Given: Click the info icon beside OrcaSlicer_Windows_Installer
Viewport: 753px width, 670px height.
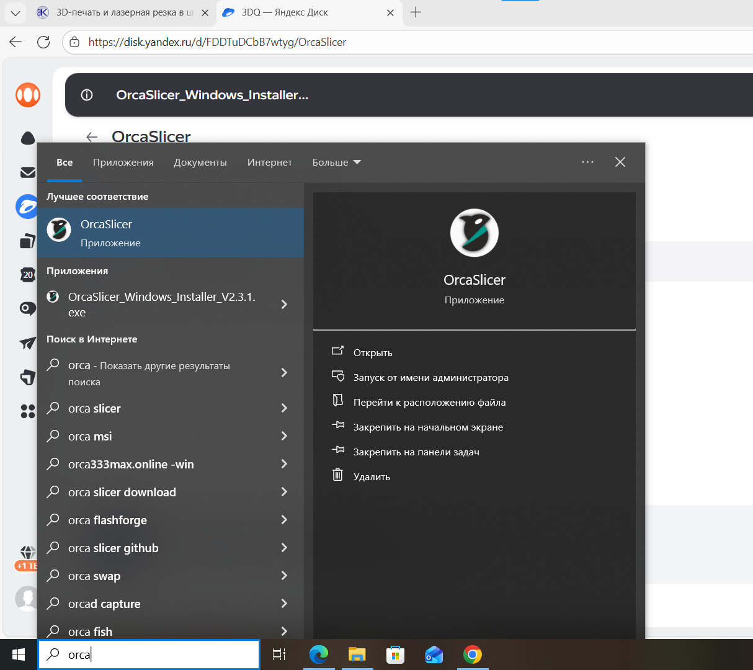Looking at the screenshot, I should (87, 95).
